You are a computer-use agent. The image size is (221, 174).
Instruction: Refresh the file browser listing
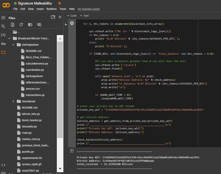tap(21, 25)
